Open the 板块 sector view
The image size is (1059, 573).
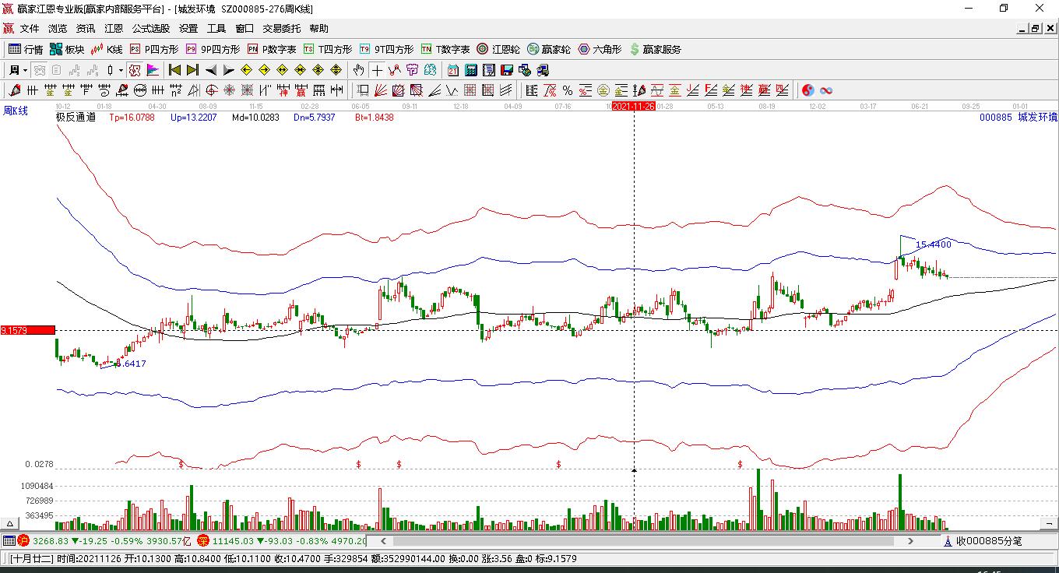click(67, 49)
